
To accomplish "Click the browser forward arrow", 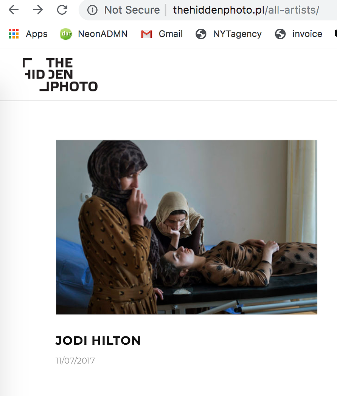I will point(38,10).
